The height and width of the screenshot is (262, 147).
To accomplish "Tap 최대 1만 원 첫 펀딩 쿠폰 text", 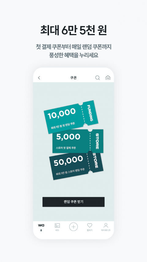I will tap(63, 126).
